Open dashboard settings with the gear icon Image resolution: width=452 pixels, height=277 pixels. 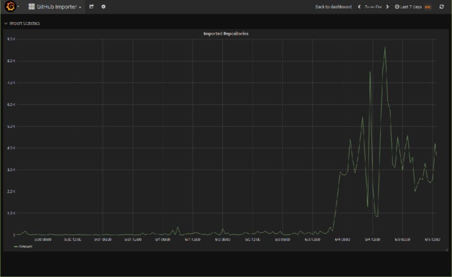[103, 6]
